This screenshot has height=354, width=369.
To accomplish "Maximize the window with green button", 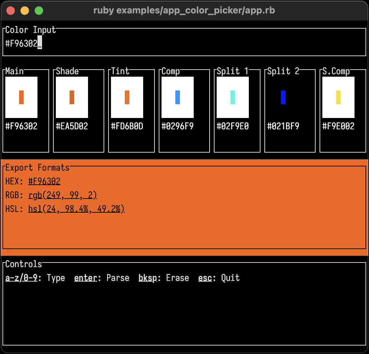I will (39, 11).
